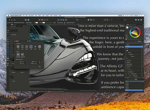Viewport: 150px width, 110px height.
Task: Collapse the Bullet 2 style group
Action: point(128,54)
